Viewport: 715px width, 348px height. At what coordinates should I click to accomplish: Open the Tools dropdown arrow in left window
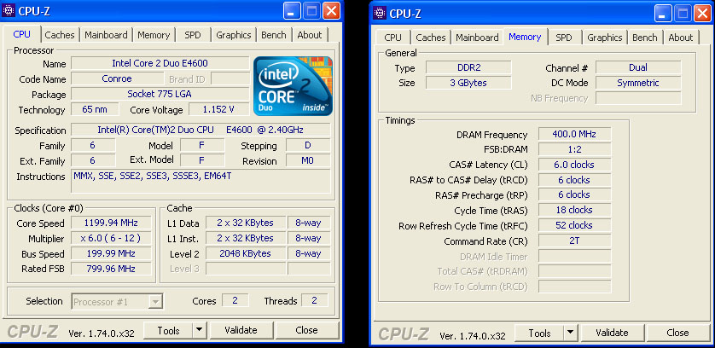point(200,330)
